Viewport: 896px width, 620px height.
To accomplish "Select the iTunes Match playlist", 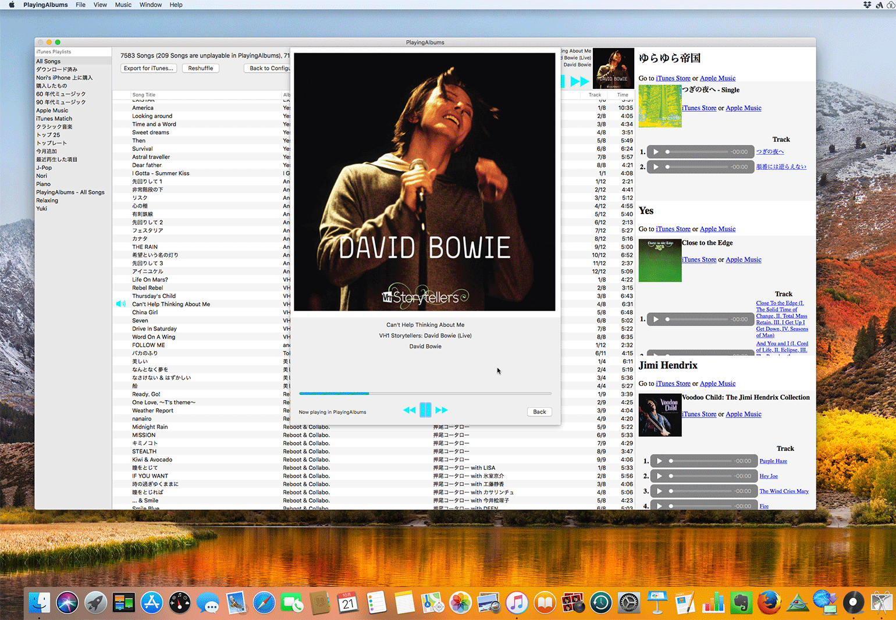I will pyautogui.click(x=73, y=119).
